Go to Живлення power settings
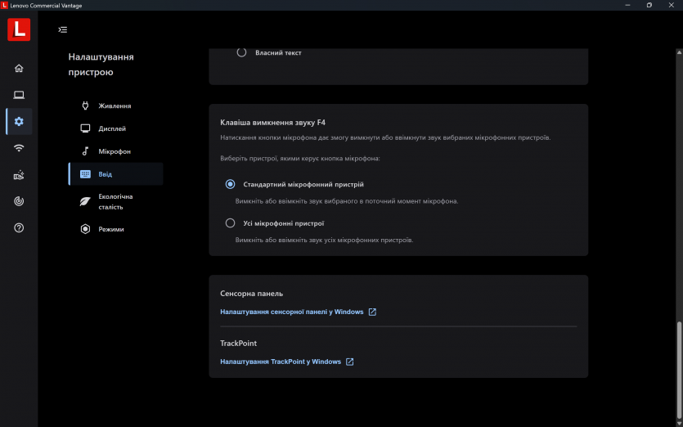683x427 pixels. (115, 106)
